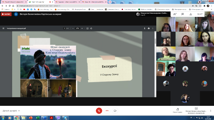Zoom in the PDF with plus
This screenshot has width=214, height=120.
82,28
